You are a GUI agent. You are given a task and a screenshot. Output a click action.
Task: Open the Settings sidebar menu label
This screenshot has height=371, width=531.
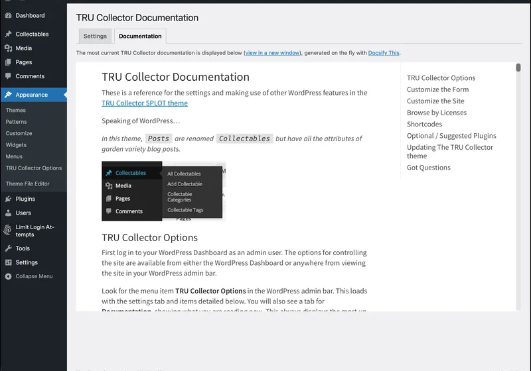[27, 262]
